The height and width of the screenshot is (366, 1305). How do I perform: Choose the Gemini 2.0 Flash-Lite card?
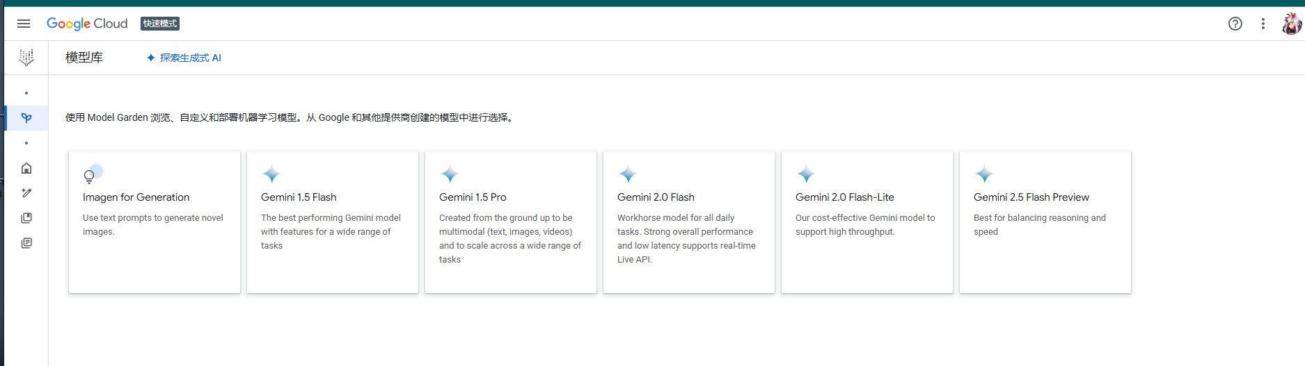tap(867, 222)
